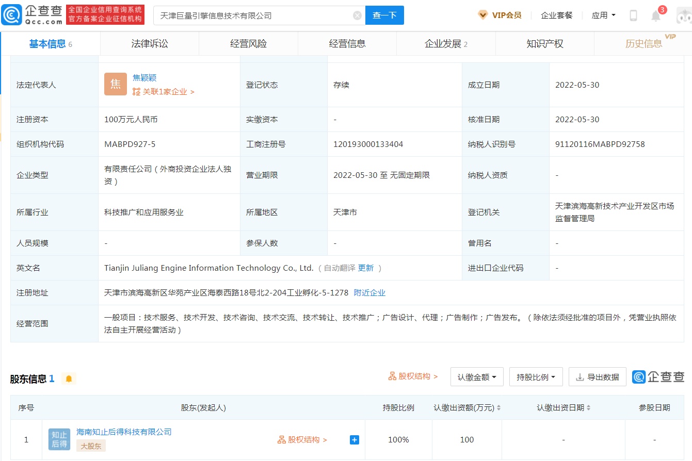The image size is (692, 461).
Task: Clear the search box with the X icon
Action: pos(357,15)
